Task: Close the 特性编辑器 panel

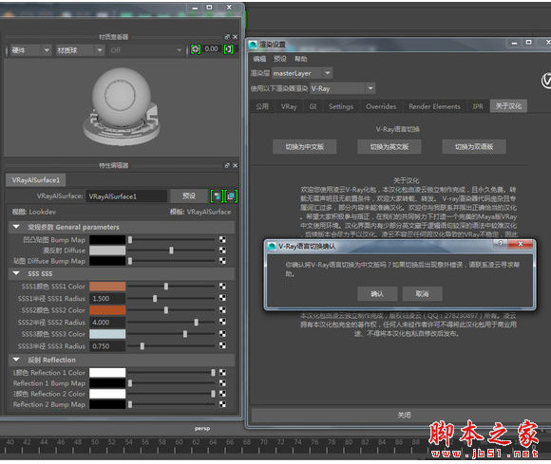Action: pos(235,165)
